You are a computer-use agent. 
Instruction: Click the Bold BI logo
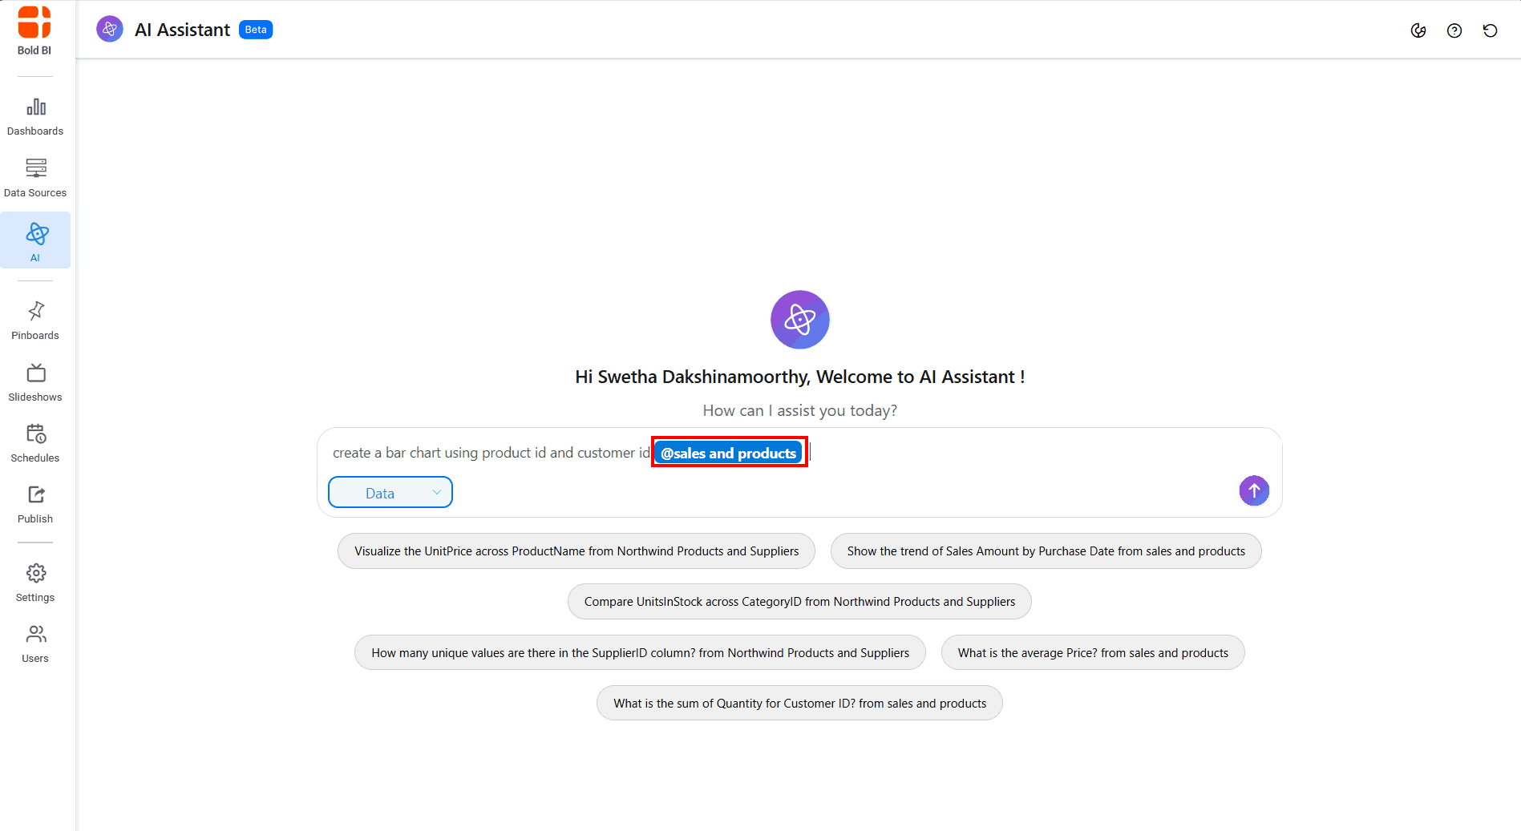[34, 30]
